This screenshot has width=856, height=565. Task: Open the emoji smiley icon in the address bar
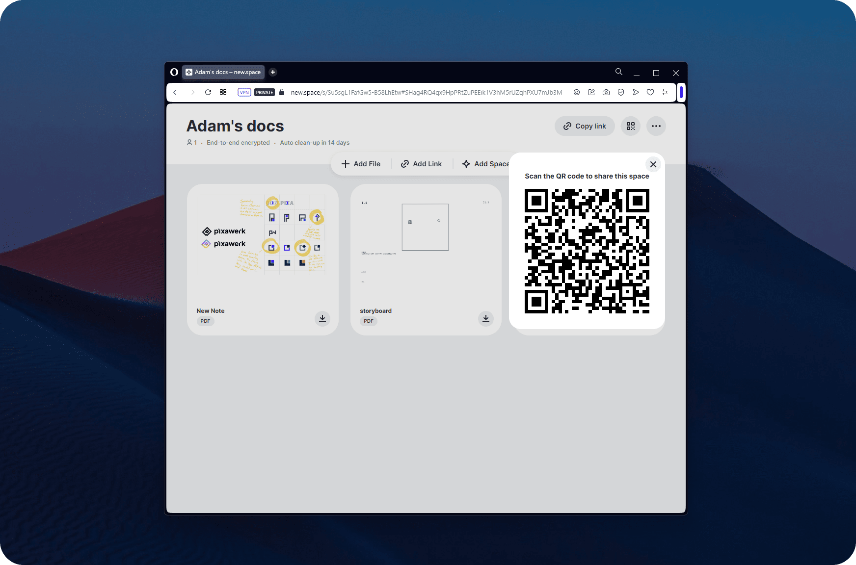coord(577,92)
